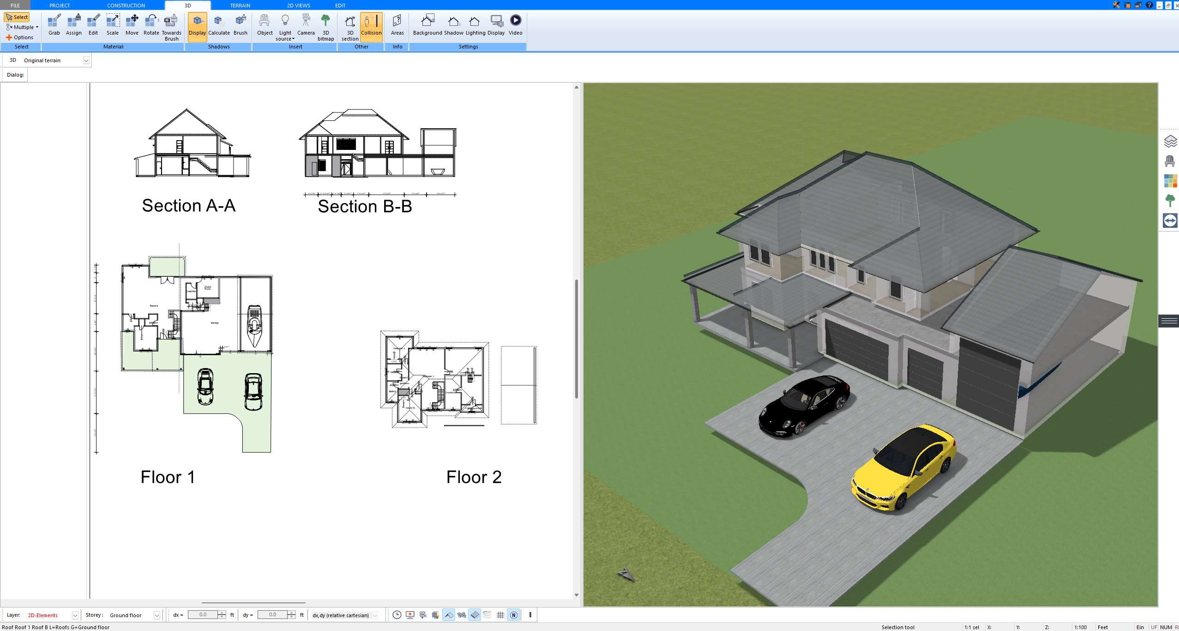Viewport: 1179px width, 631px height.
Task: Select the Rotate tool in Material group
Action: coord(150,25)
